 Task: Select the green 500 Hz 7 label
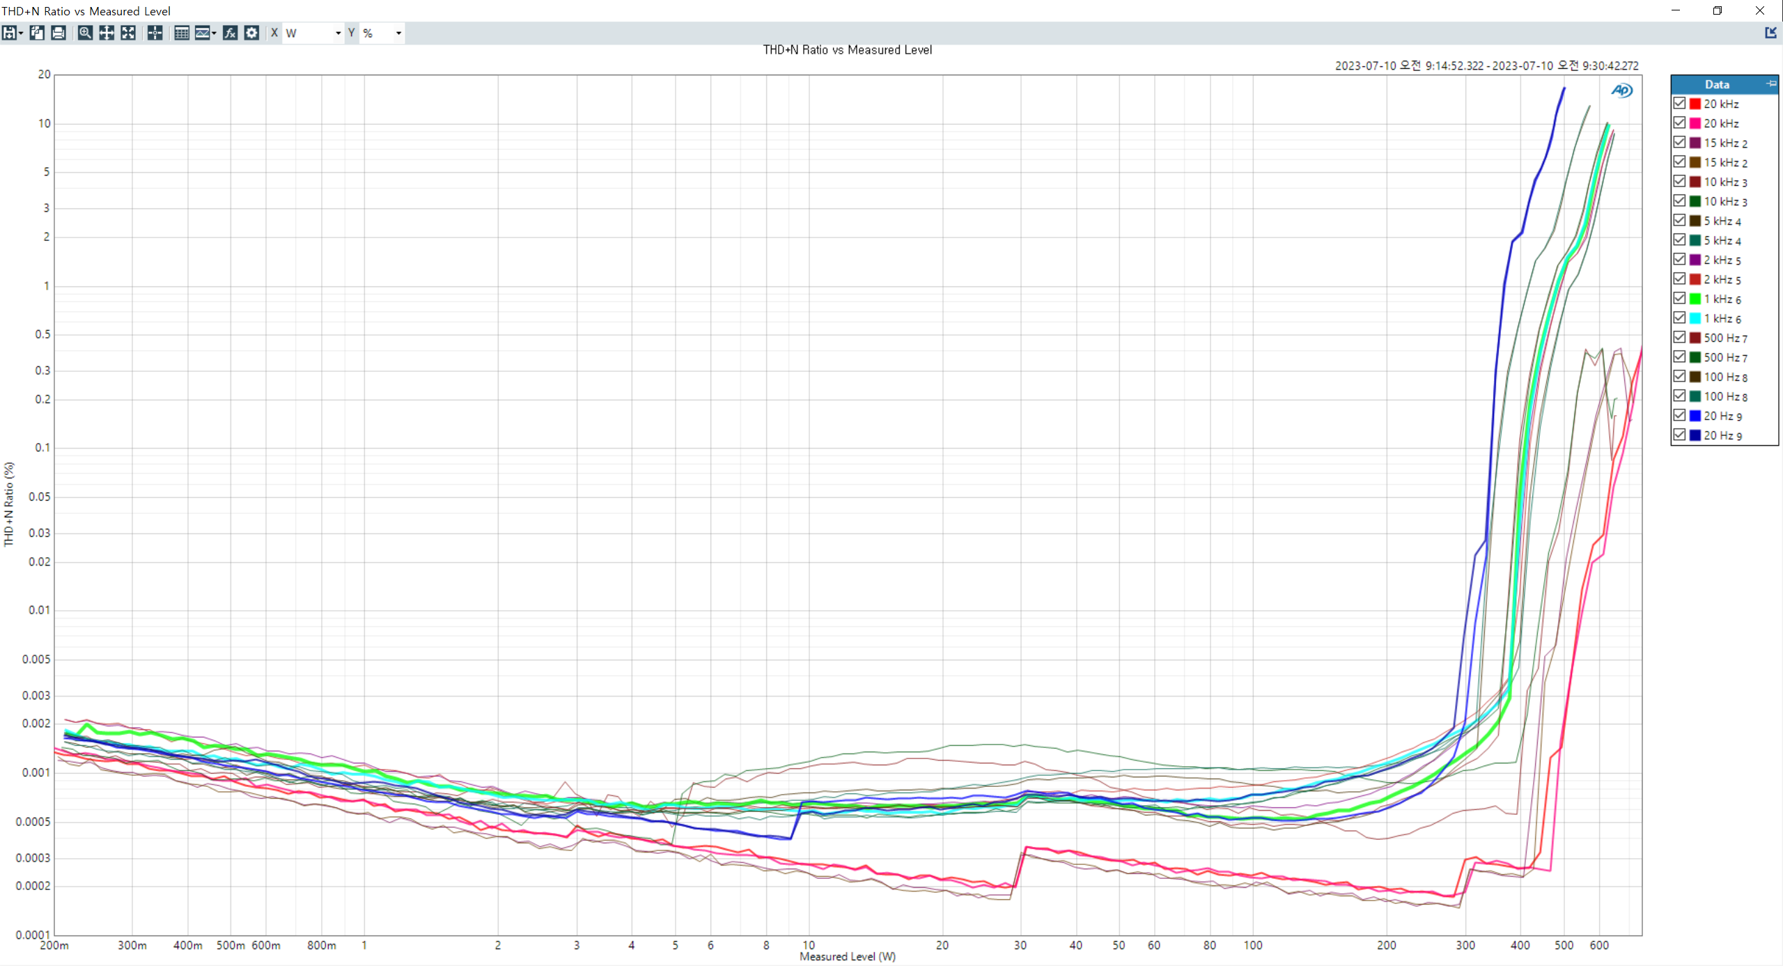point(1725,357)
